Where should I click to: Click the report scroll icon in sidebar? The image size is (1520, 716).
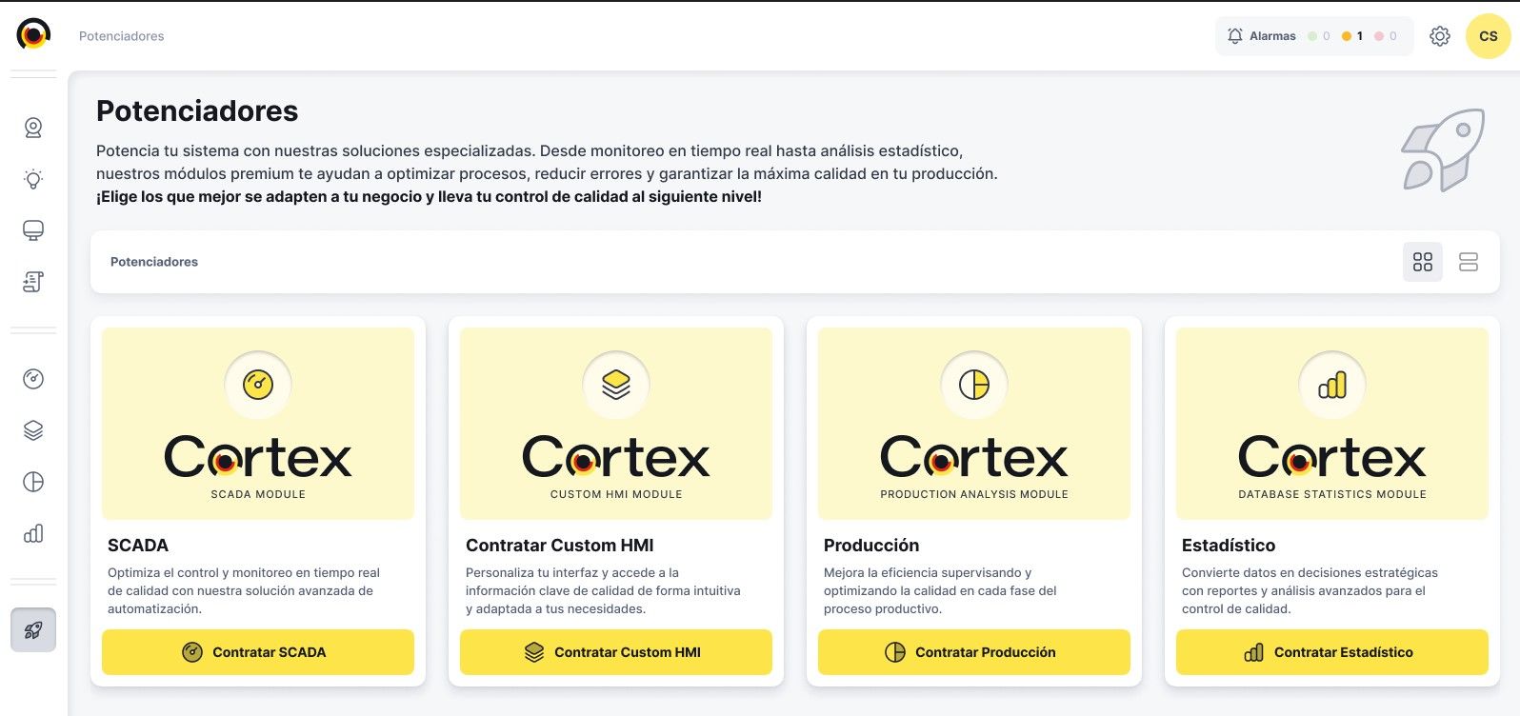tap(33, 282)
